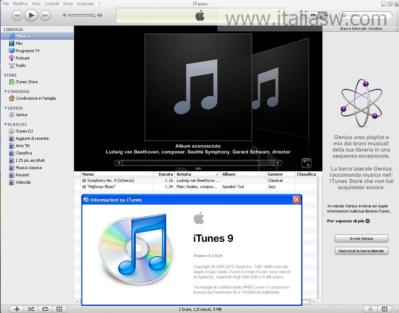399x313 pixels.
Task: Sort tracks by Album column
Action: [x=243, y=174]
